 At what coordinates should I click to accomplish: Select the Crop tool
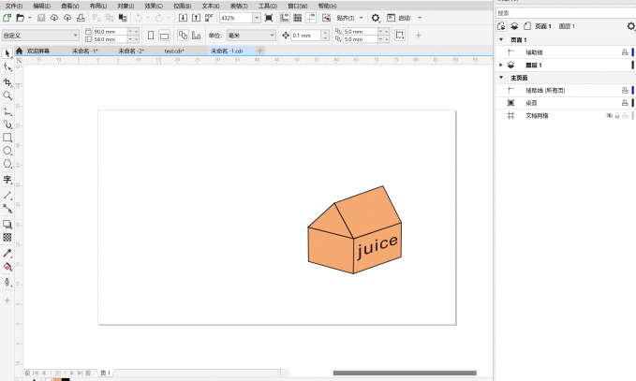[7, 82]
